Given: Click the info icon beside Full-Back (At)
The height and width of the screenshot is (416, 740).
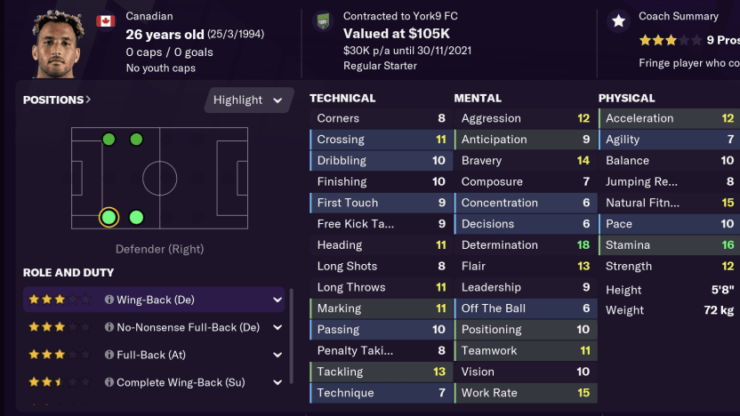Looking at the screenshot, I should [109, 355].
